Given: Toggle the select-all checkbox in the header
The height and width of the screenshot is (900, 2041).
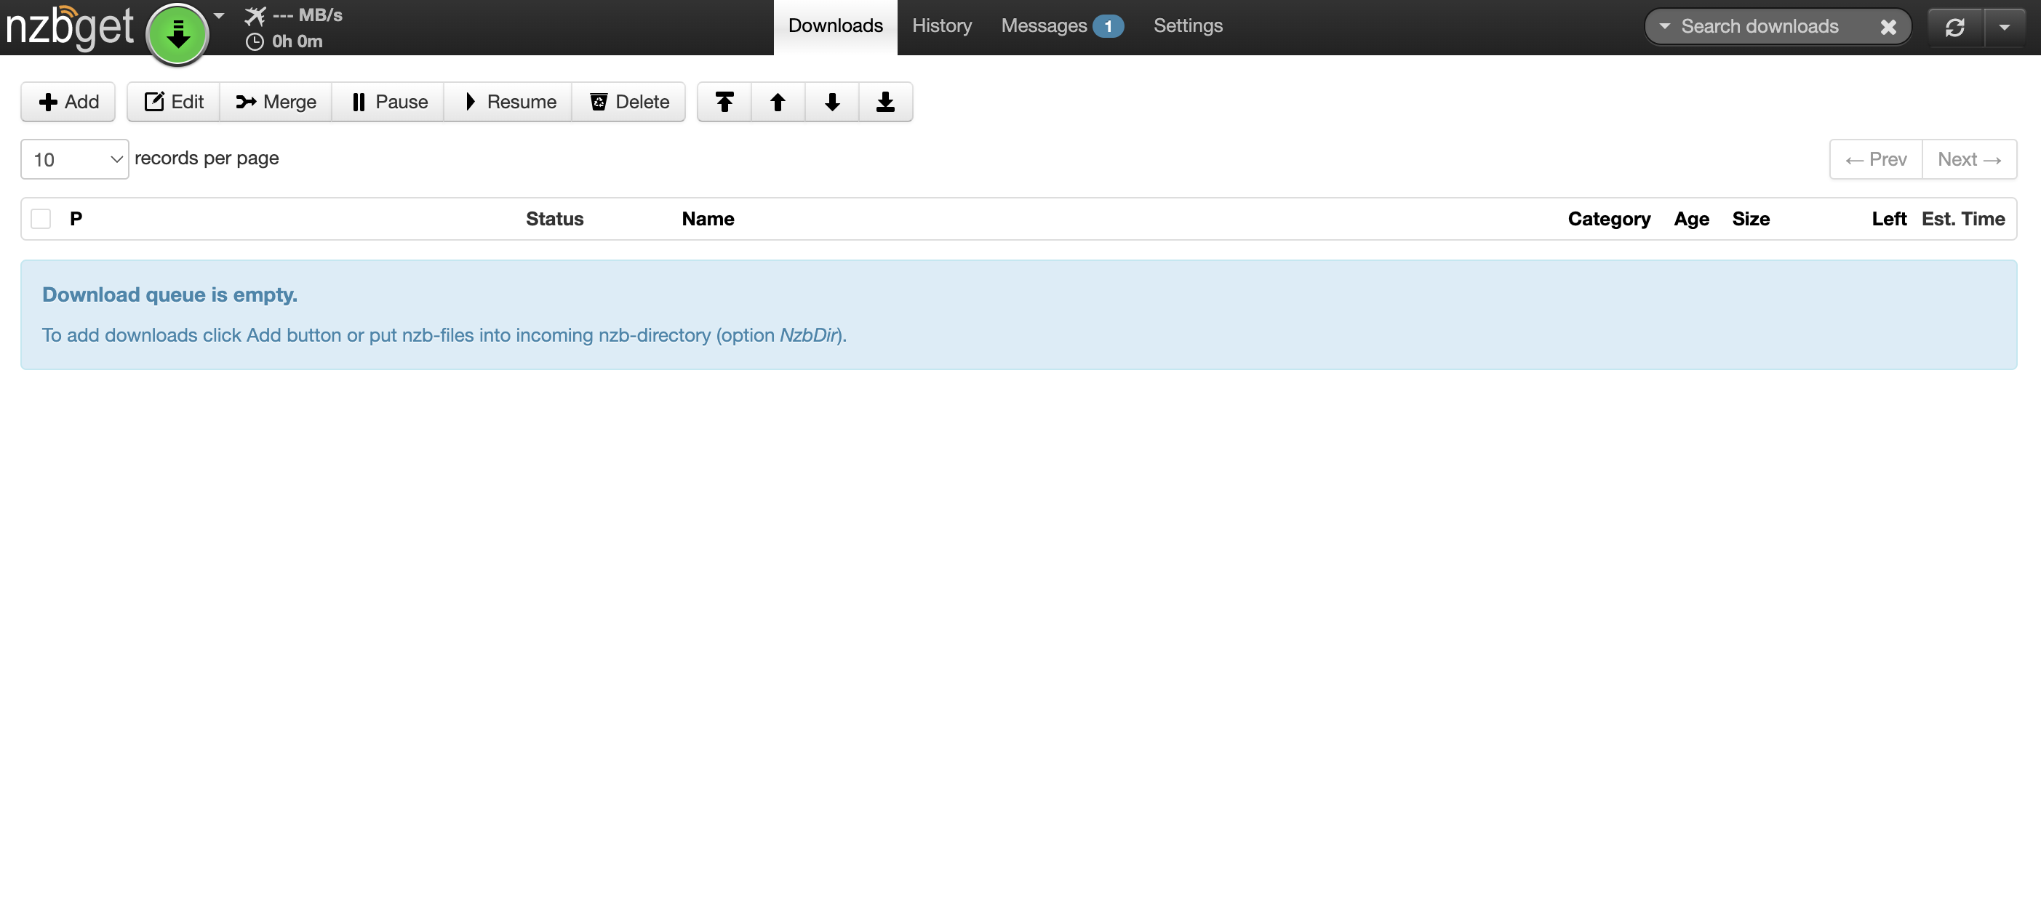Looking at the screenshot, I should [41, 219].
